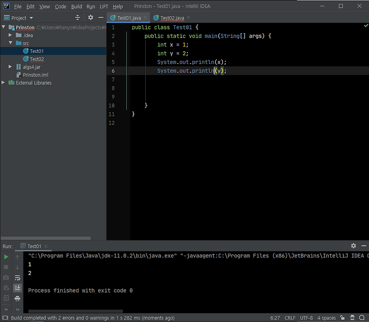Open the Build menu
The width and height of the screenshot is (369, 322).
pos(76,6)
